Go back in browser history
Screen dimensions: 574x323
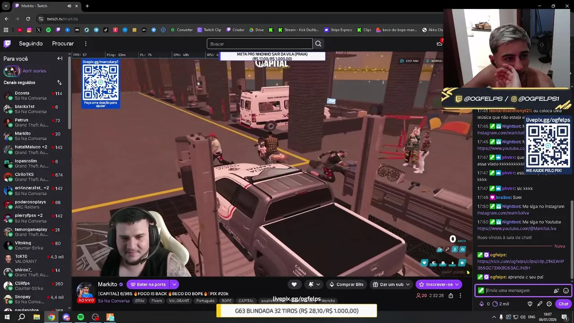coord(6,19)
